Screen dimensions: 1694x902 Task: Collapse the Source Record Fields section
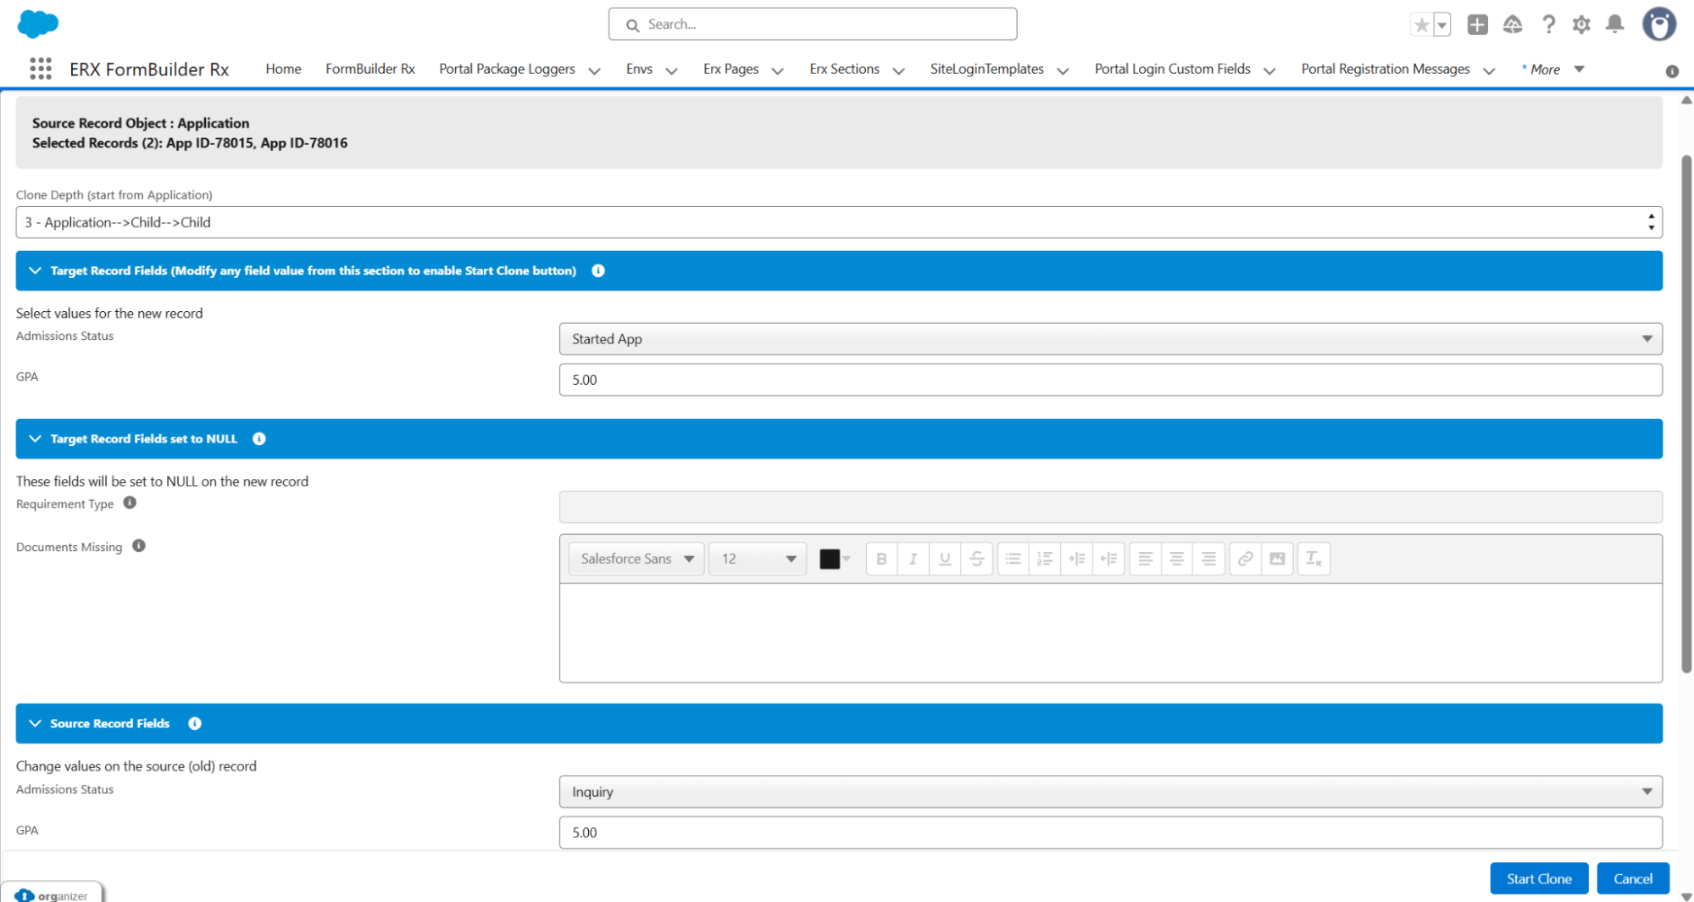coord(36,723)
